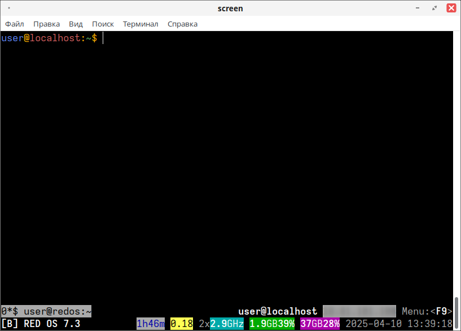The image size is (461, 331).
Task: Open the Файл menu
Action: [x=15, y=24]
